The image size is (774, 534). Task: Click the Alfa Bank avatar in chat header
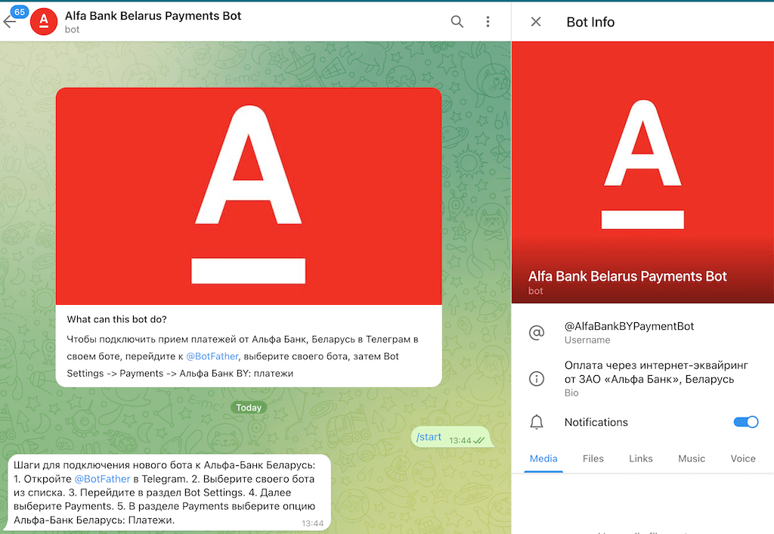tap(44, 22)
